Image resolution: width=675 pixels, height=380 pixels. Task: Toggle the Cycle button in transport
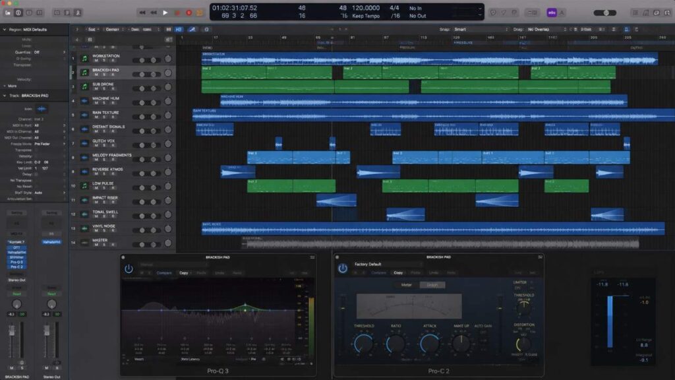point(199,13)
